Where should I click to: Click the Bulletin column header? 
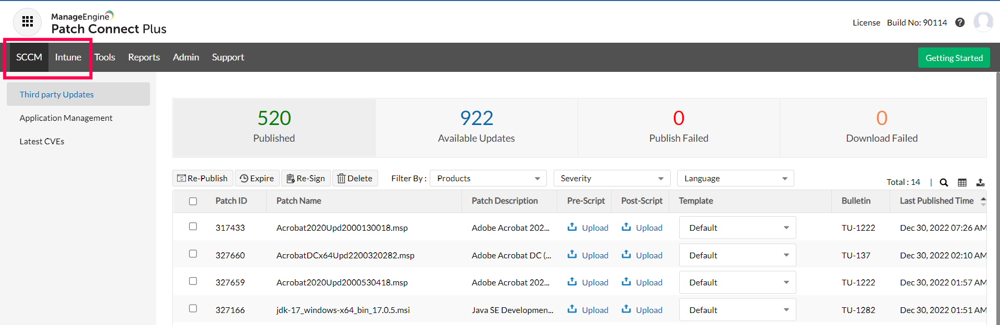pos(856,201)
